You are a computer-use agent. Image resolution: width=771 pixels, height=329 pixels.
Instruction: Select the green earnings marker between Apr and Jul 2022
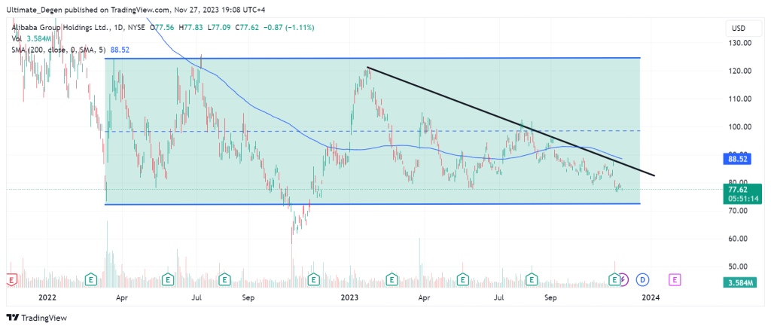click(169, 279)
